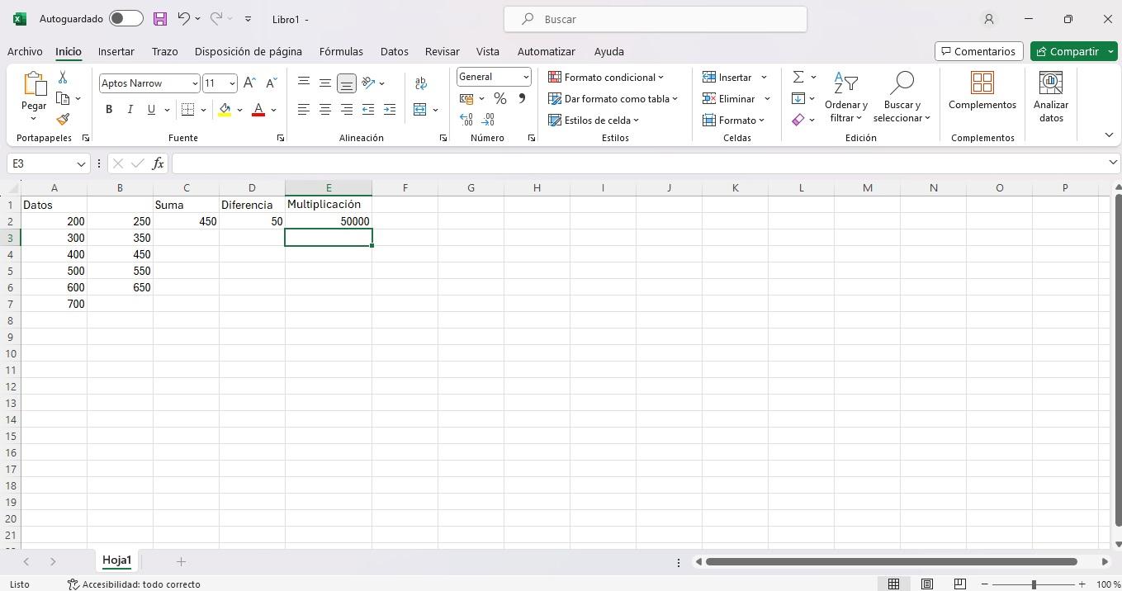Click the Merge and Center icon
Screen dimensions: 1122x591
420,109
